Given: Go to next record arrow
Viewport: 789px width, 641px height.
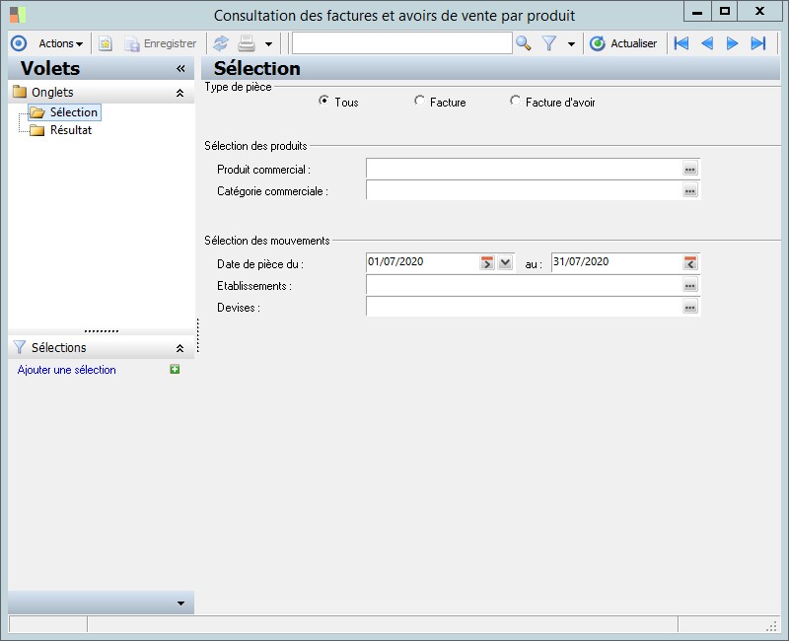Looking at the screenshot, I should coord(732,43).
